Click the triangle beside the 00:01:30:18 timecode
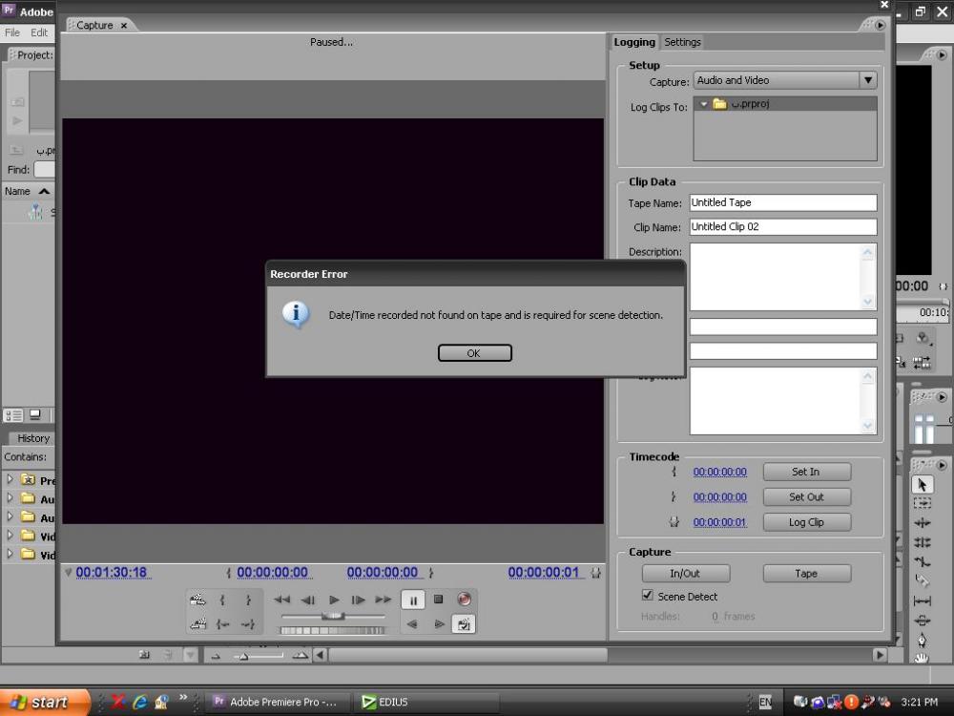This screenshot has height=716, width=954. click(x=68, y=572)
